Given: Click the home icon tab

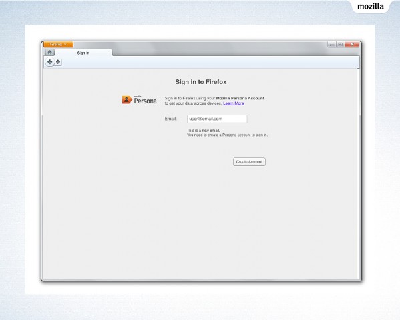Looking at the screenshot, I should tap(49, 52).
